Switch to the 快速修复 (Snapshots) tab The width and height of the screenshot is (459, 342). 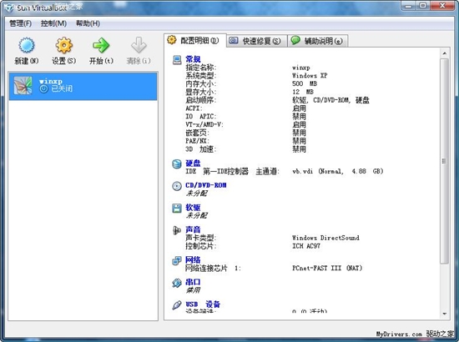tap(257, 41)
